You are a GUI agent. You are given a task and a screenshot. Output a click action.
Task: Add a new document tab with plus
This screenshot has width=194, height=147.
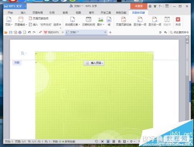(x=110, y=33)
